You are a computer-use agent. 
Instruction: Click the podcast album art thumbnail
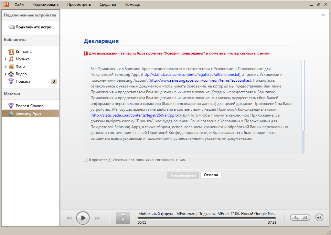pyautogui.click(x=123, y=218)
